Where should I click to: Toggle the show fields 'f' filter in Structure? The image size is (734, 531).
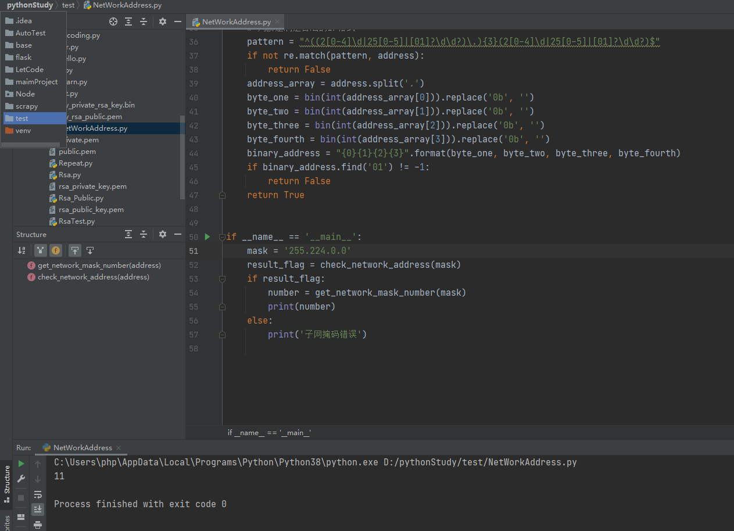click(x=55, y=250)
